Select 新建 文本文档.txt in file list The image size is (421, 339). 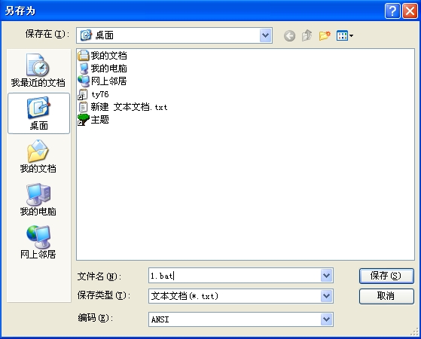(x=123, y=107)
